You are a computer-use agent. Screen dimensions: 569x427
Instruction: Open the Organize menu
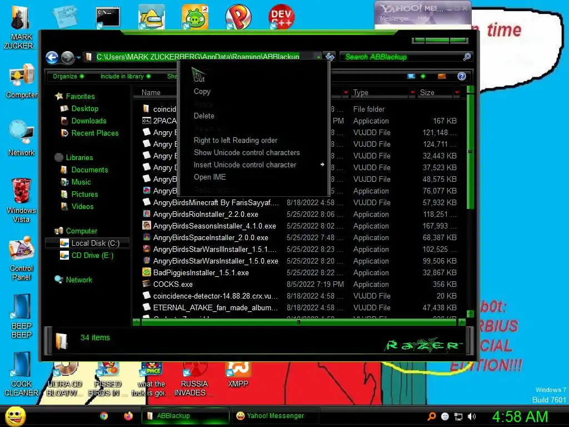coord(68,76)
